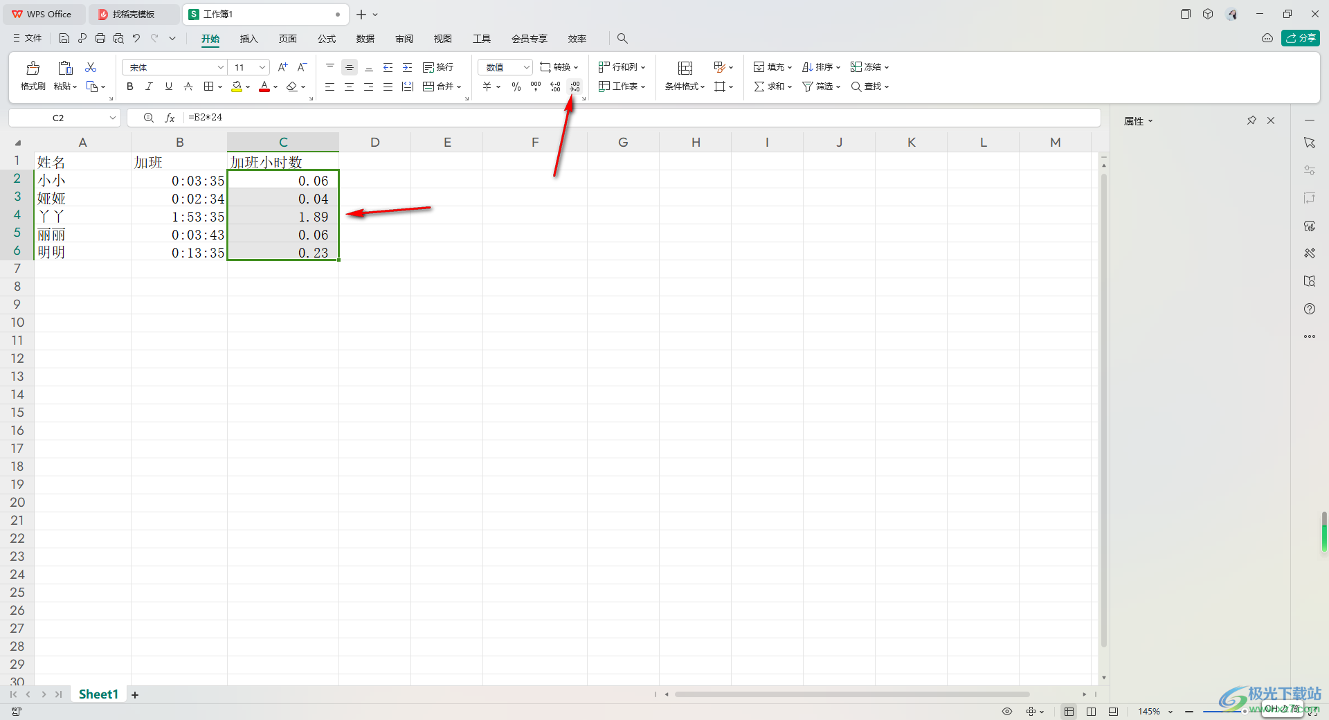Switch to Data (数据) tab
1329x720 pixels.
point(365,39)
